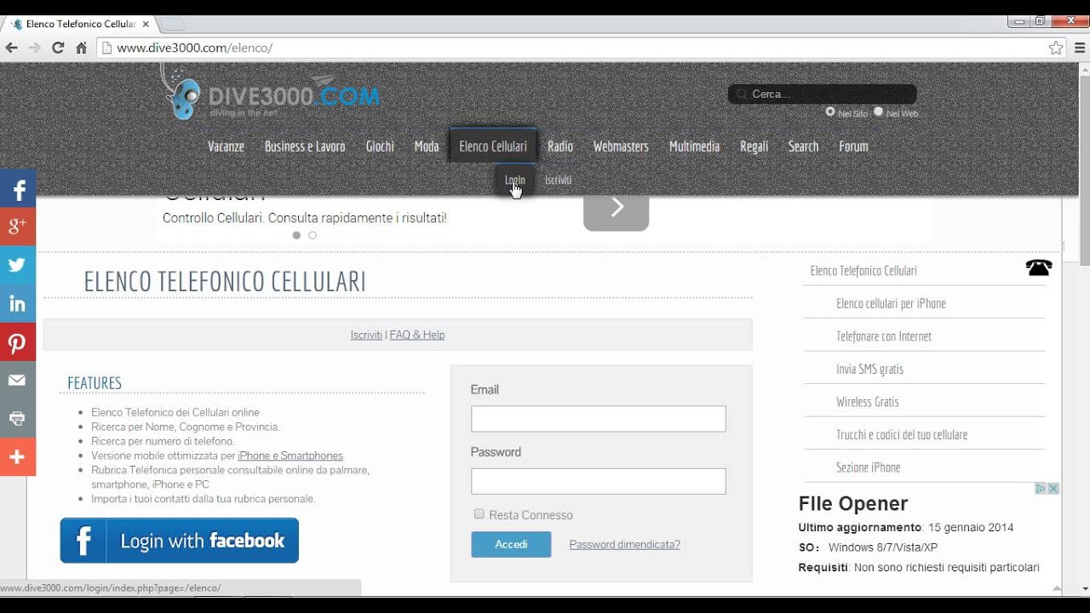This screenshot has width=1090, height=613.
Task: Share on Google+ sidebar icon
Action: (18, 226)
